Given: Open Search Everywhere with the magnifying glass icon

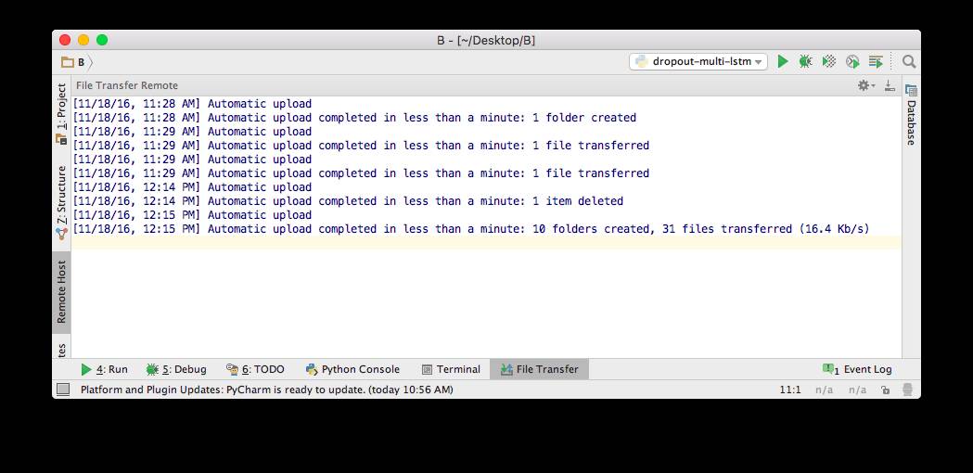Looking at the screenshot, I should click(908, 61).
